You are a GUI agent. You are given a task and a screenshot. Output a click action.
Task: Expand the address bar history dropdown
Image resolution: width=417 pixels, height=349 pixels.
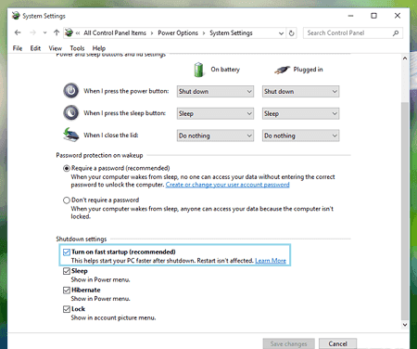281,33
